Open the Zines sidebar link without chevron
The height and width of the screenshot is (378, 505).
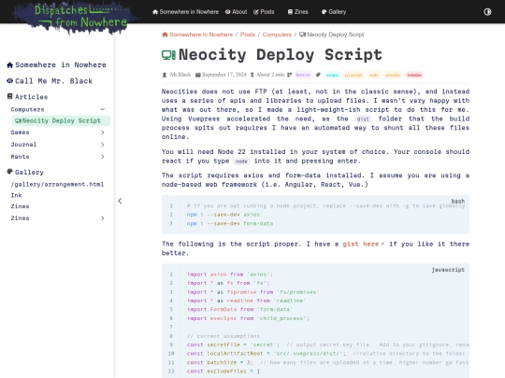click(20, 206)
